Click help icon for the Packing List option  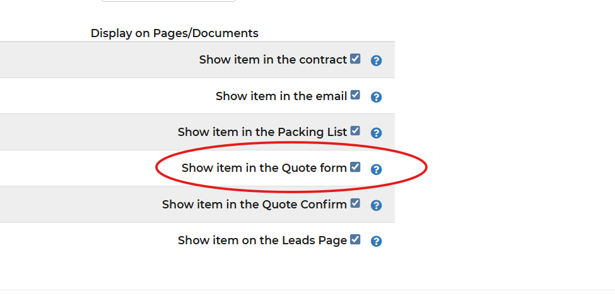point(376,133)
